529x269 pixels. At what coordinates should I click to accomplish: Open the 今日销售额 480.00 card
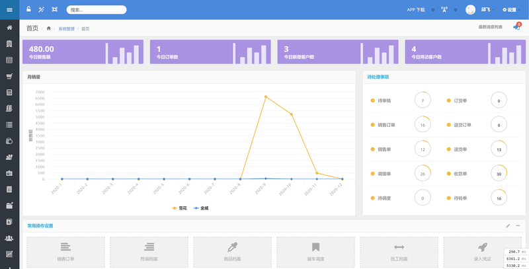pyautogui.click(x=83, y=52)
